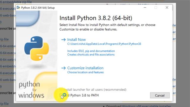
Task: Close the Python Setup window
Action: (167, 7)
